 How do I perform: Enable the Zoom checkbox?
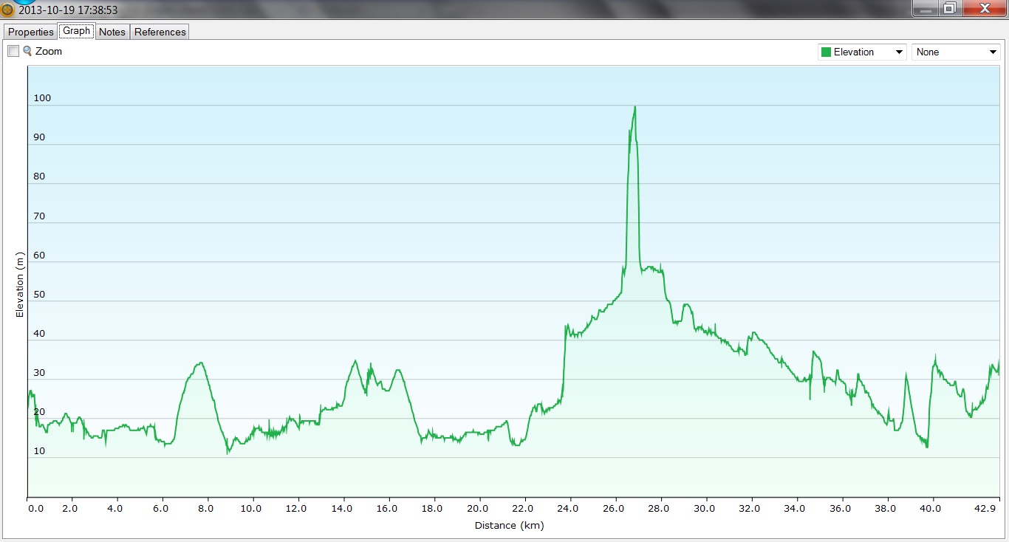coord(13,52)
